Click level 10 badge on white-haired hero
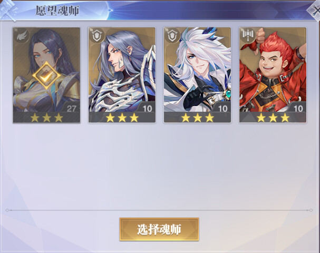The width and height of the screenshot is (320, 253). tap(222, 109)
